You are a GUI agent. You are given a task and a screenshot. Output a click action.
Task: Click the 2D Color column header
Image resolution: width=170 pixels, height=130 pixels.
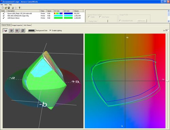coord(68,11)
